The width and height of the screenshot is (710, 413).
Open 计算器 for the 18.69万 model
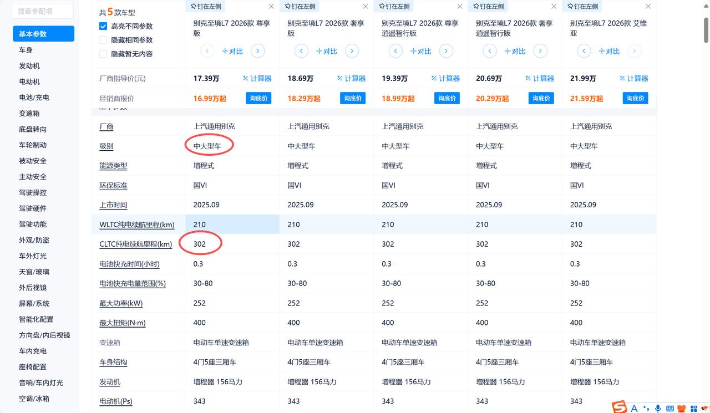(x=352, y=78)
